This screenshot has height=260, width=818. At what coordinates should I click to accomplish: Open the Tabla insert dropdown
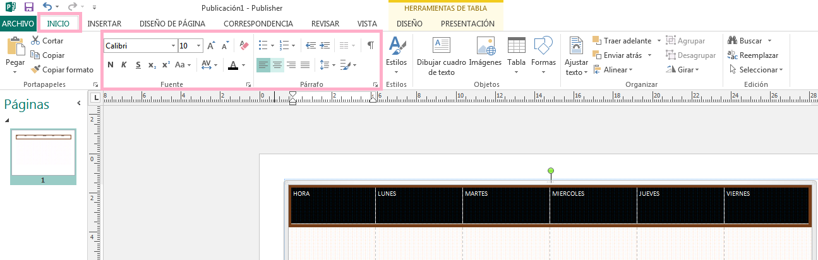(x=516, y=56)
